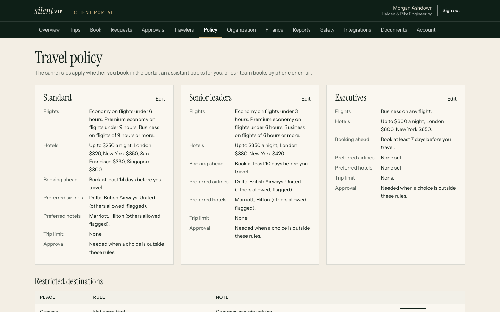Go to the Safety tab

pyautogui.click(x=327, y=30)
